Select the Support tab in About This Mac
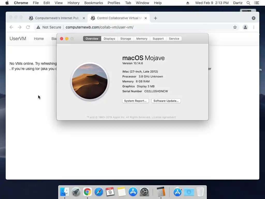The height and width of the screenshot is (199, 265). [158, 39]
